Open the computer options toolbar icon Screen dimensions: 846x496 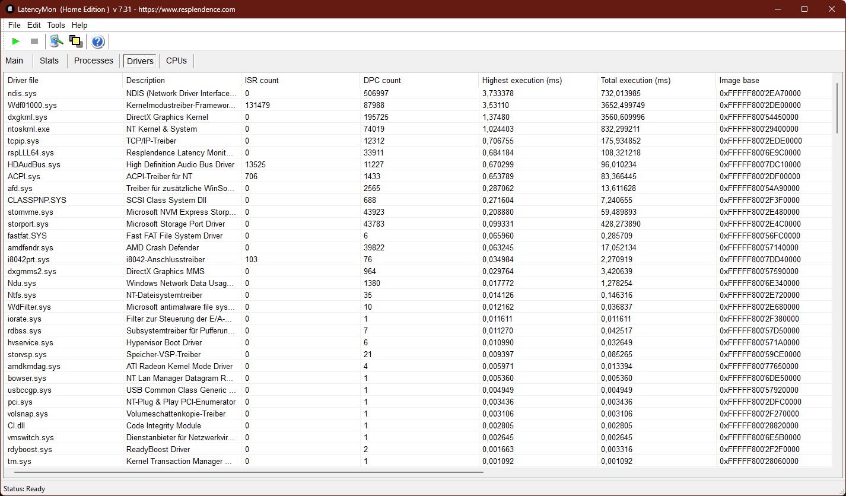[x=56, y=42]
